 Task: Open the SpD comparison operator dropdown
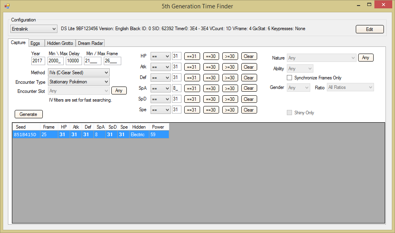[160, 99]
